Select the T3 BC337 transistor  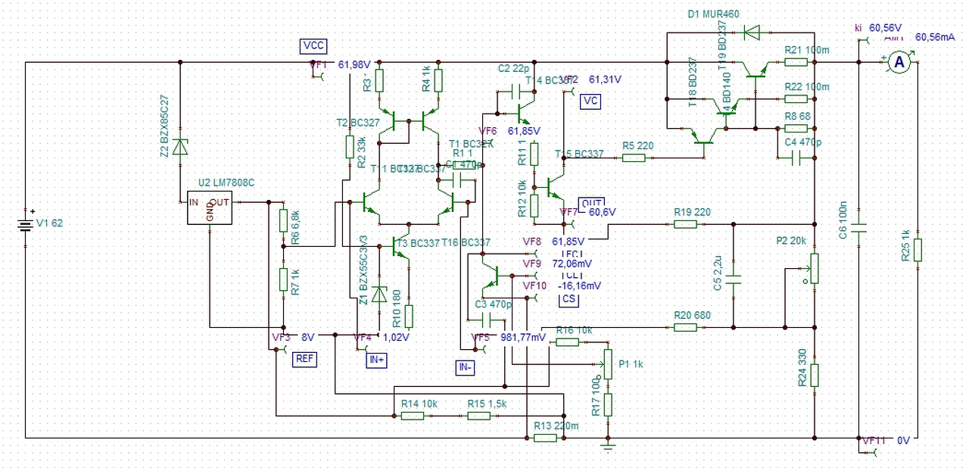[400, 245]
